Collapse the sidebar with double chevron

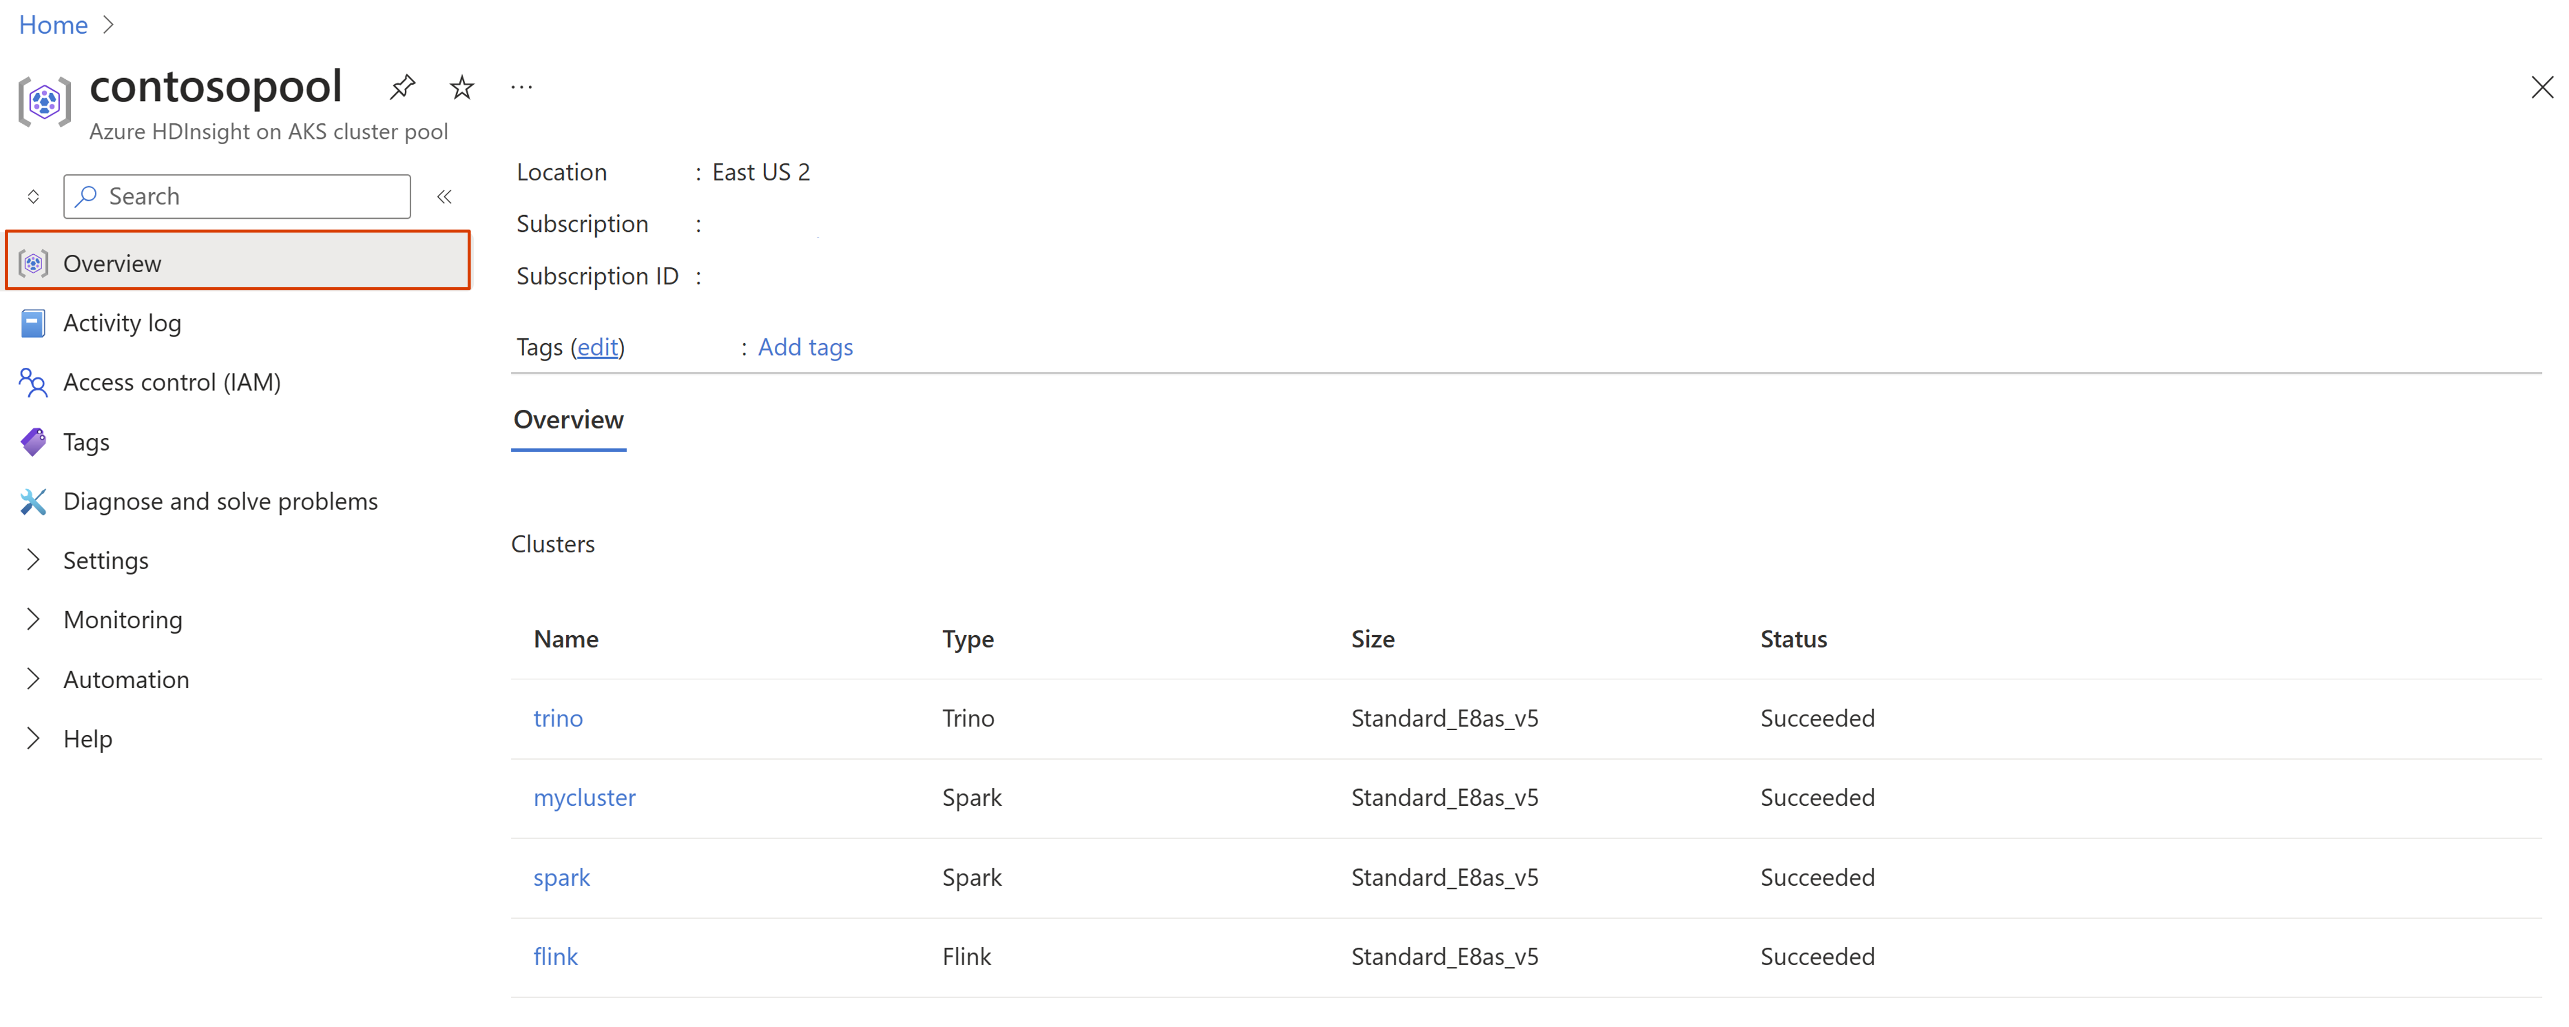pyautogui.click(x=445, y=197)
